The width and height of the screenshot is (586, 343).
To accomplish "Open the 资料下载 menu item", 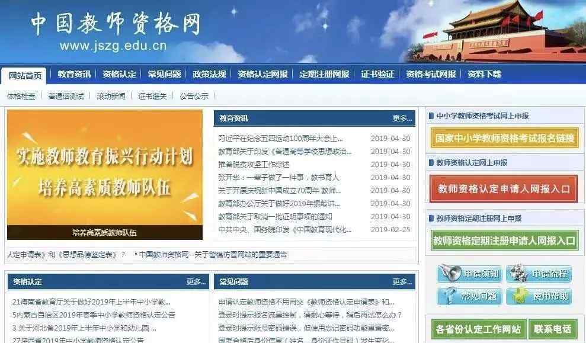I will pyautogui.click(x=484, y=74).
